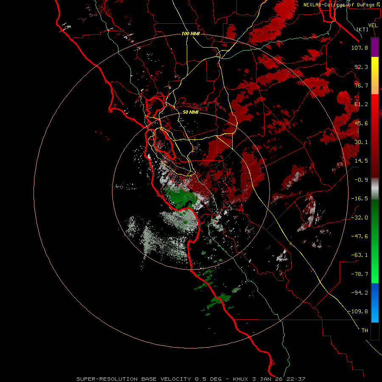Select the -47.6 velocity scale value
This screenshot has height=382, width=382.
pyautogui.click(x=360, y=236)
